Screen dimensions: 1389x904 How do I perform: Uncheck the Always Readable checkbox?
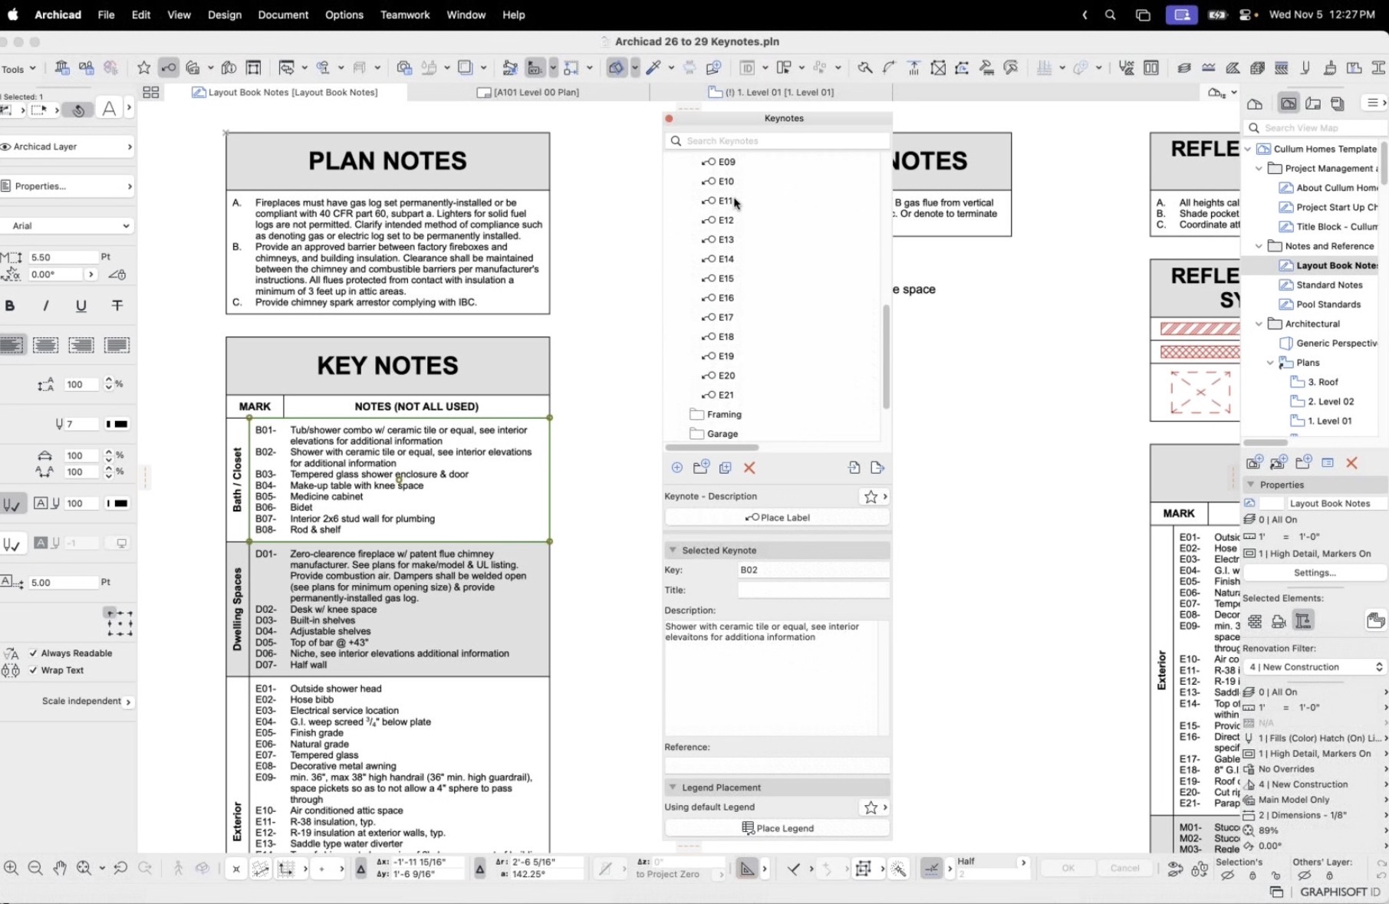coord(33,653)
